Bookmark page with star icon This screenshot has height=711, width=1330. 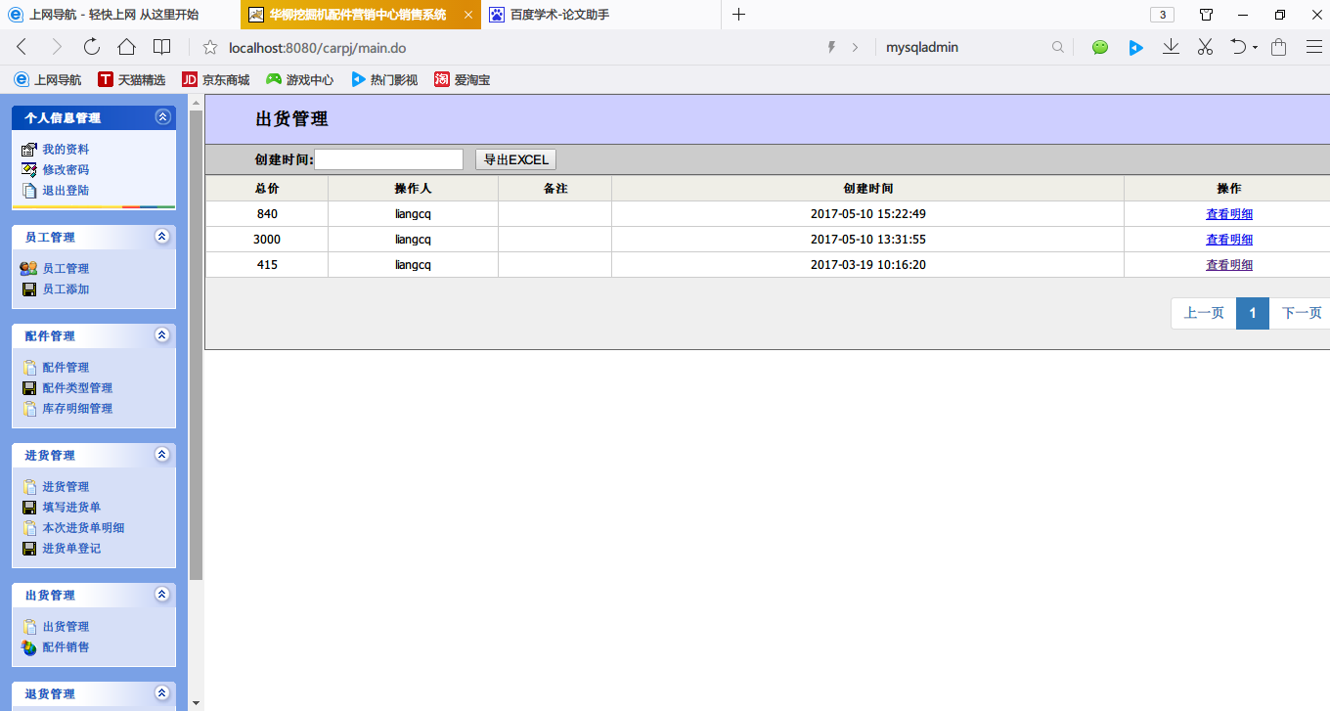click(x=209, y=47)
